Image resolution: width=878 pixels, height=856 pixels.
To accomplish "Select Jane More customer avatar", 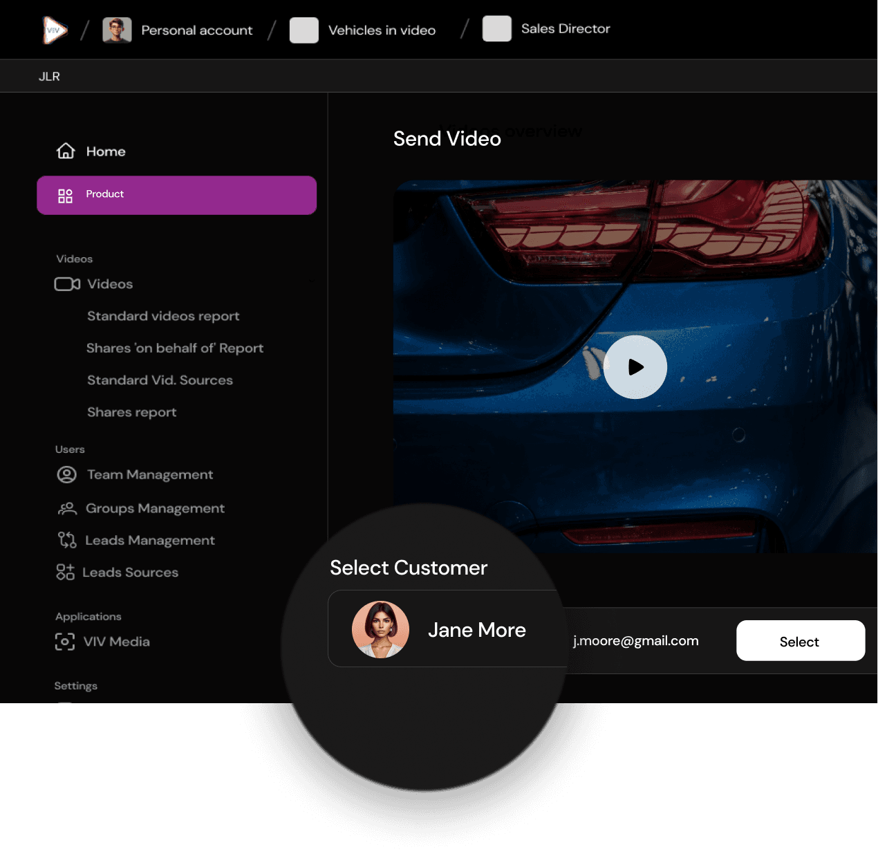I will pyautogui.click(x=380, y=629).
